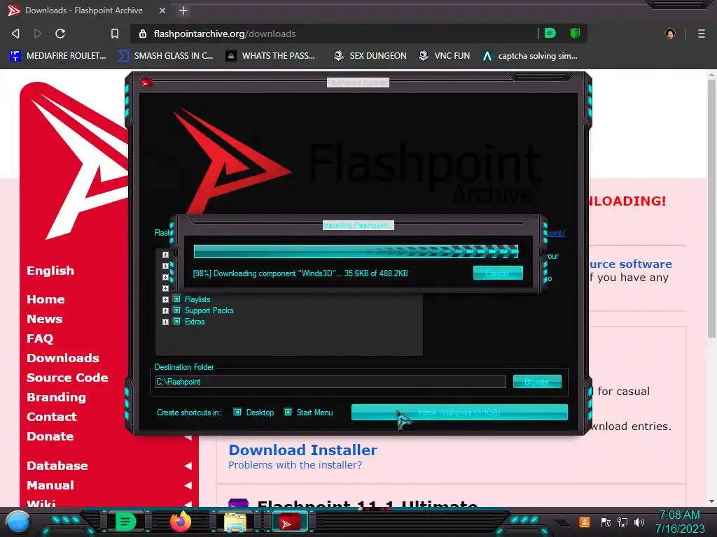The image size is (717, 537).
Task: Toggle the Support Packs checkbox
Action: (x=177, y=310)
